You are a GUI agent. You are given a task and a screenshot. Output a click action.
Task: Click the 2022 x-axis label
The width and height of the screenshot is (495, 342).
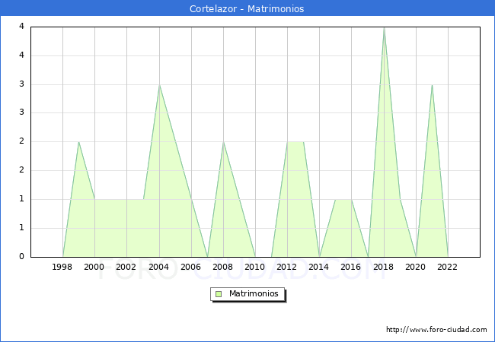pyautogui.click(x=448, y=267)
